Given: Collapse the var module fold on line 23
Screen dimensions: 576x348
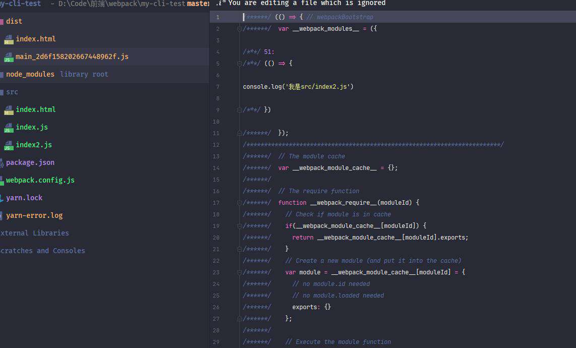Looking at the screenshot, I should 239,272.
